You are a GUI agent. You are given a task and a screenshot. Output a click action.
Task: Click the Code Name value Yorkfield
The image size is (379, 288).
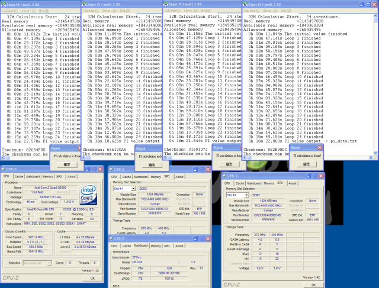point(37,192)
